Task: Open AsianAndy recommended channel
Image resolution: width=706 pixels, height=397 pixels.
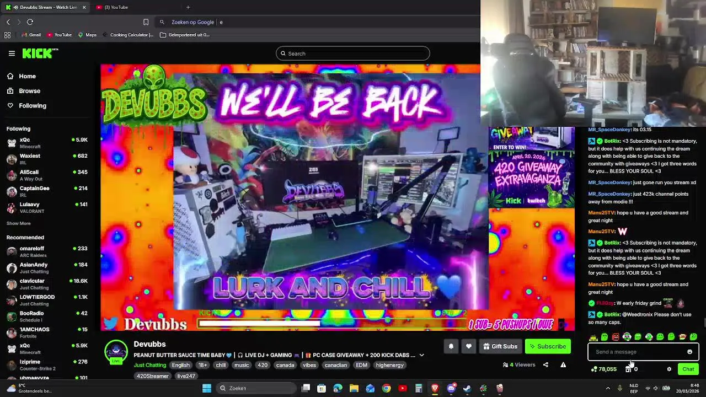Action: click(x=47, y=268)
